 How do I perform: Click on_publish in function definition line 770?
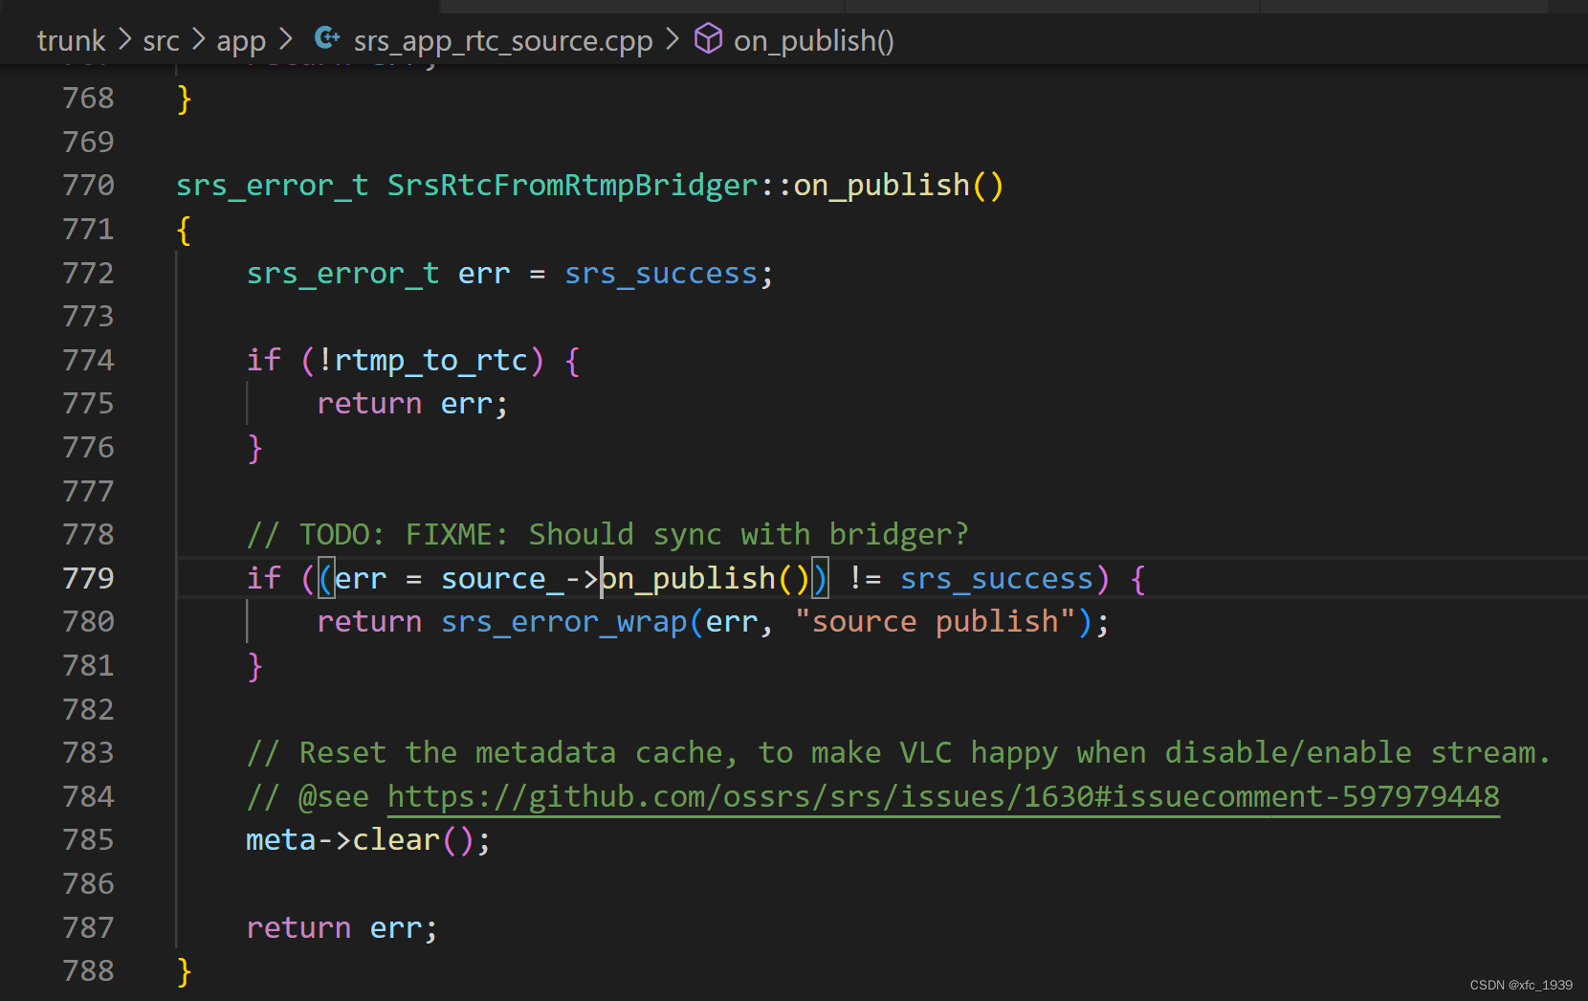882,185
